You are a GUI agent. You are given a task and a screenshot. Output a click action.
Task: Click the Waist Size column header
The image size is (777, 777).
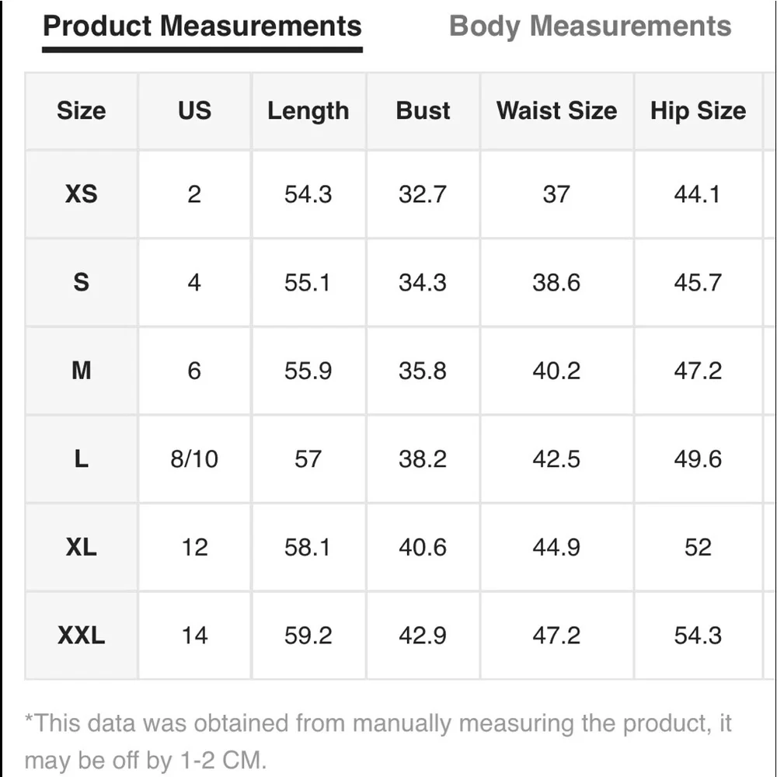[x=556, y=111]
